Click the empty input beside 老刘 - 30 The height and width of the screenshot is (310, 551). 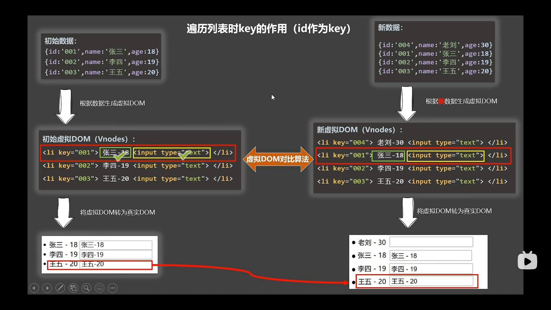tap(431, 242)
